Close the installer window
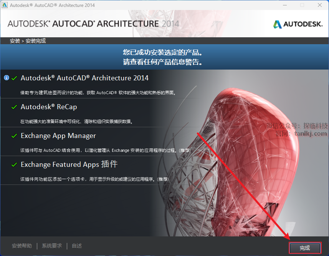Image resolution: width=329 pixels, height=256 pixels. [319, 5]
